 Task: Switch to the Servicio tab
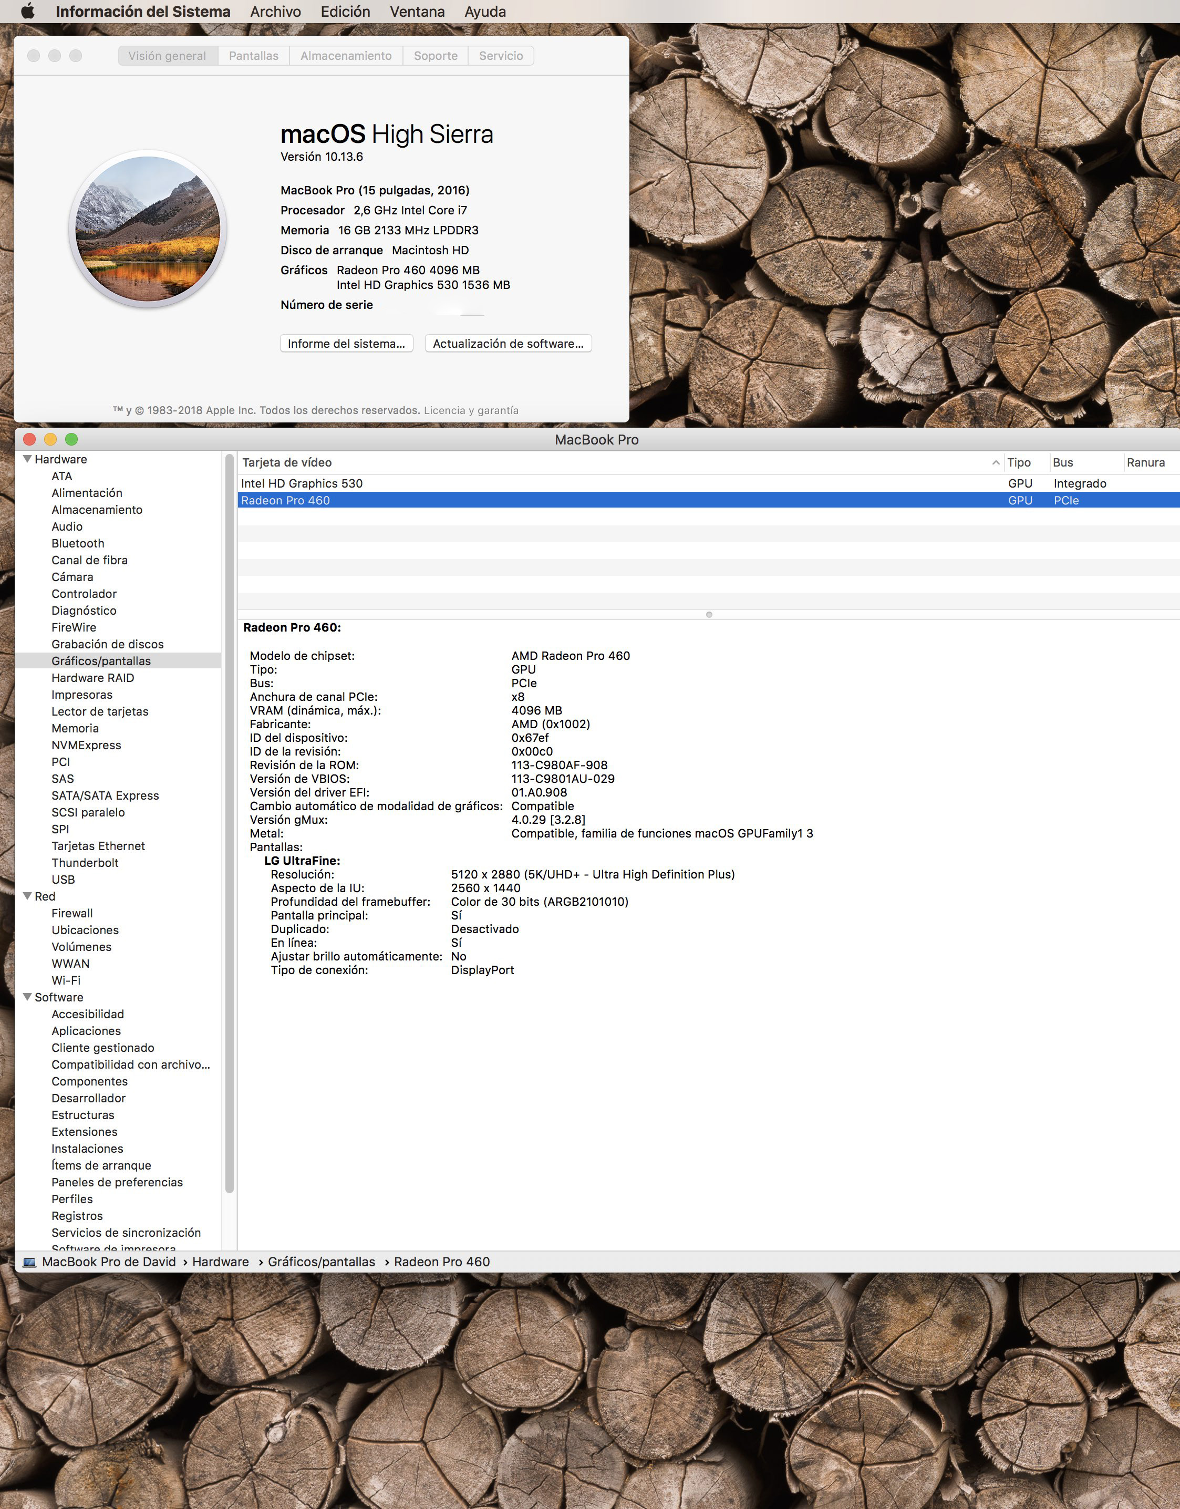click(501, 56)
